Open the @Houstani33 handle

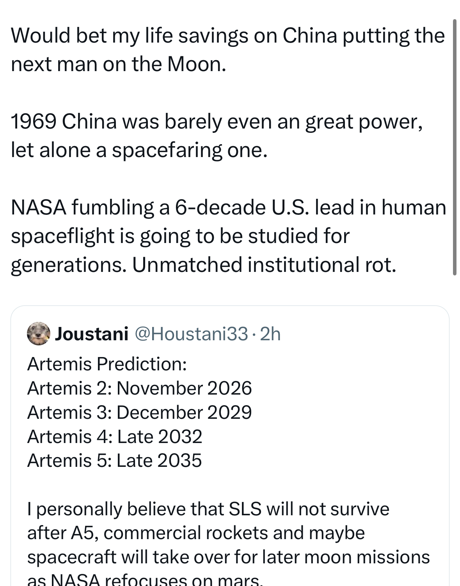point(191,334)
